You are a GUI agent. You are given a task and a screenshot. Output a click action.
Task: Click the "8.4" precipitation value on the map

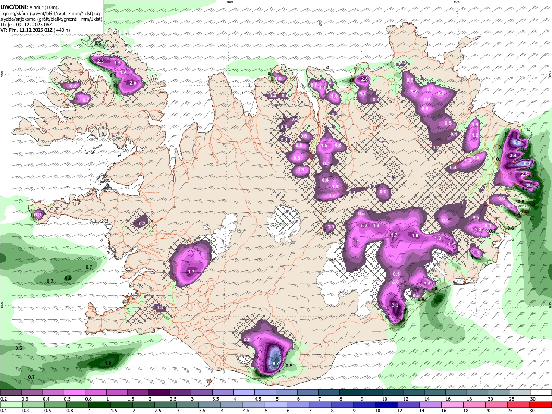click(276, 364)
